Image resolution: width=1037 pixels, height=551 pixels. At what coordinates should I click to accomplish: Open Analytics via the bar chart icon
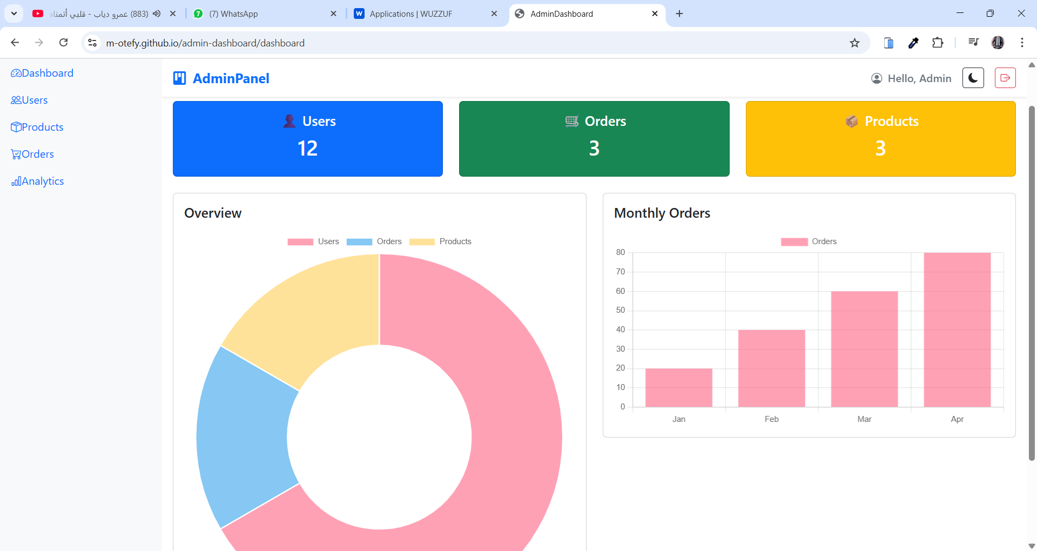pyautogui.click(x=16, y=182)
